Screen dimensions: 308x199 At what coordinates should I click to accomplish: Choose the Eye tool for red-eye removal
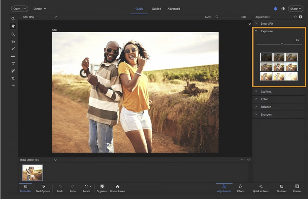click(x=13, y=41)
